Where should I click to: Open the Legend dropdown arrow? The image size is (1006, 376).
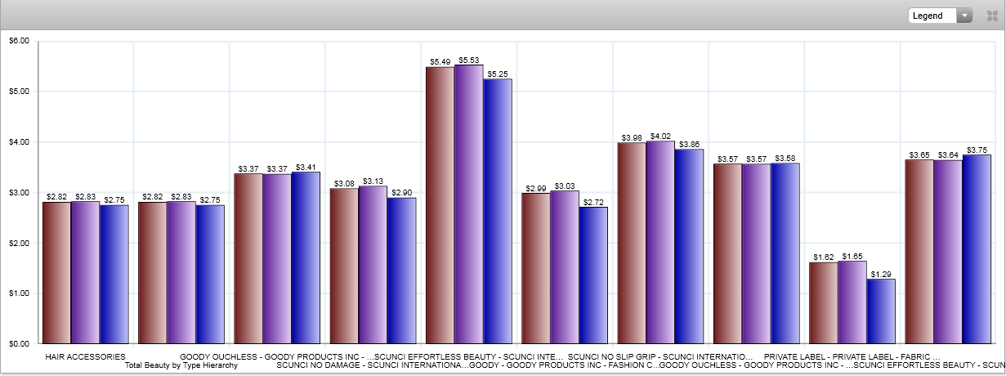[x=965, y=16]
